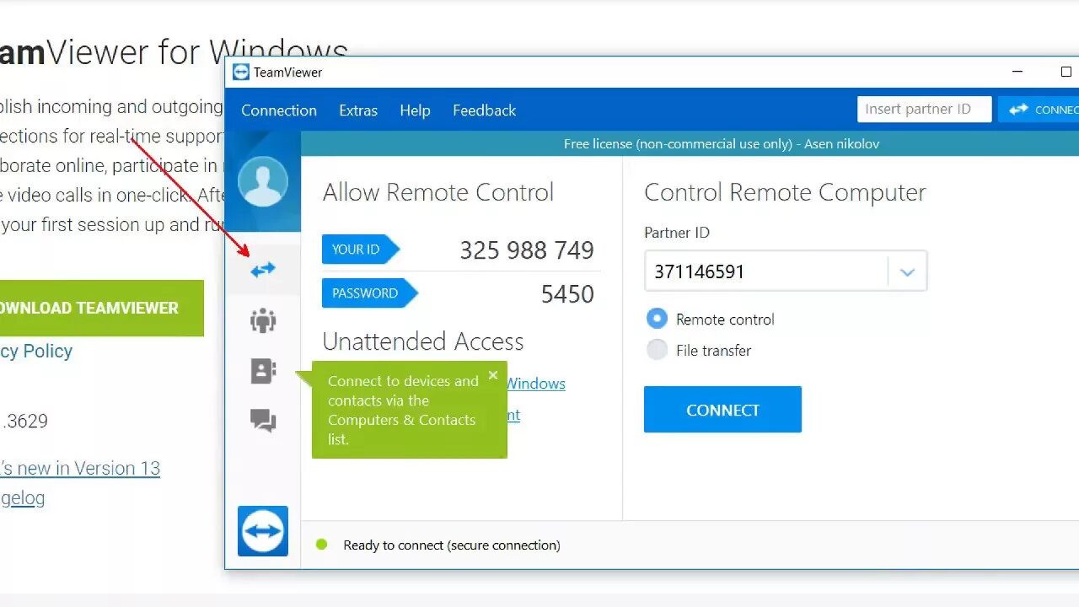Expand the Partner ID dropdown arrow
Viewport: 1079px width, 607px height.
(907, 271)
